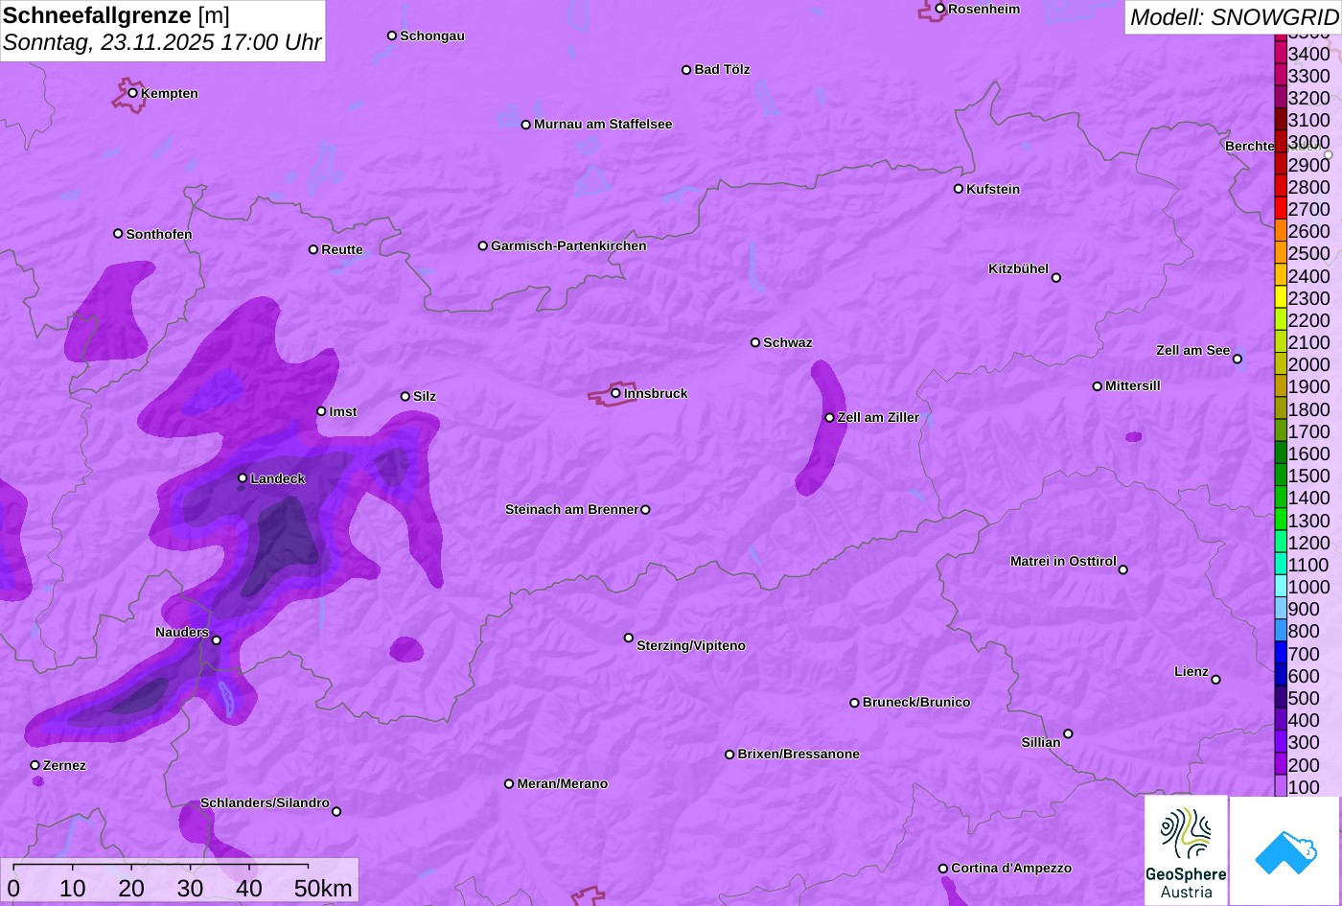1342x906 pixels.
Task: Click the Kitzbühel location dot
Action: point(1056,278)
